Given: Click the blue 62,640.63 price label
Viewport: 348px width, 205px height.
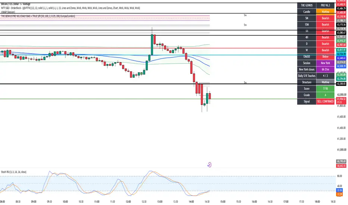Looking at the screenshot, I should pos(341,58).
